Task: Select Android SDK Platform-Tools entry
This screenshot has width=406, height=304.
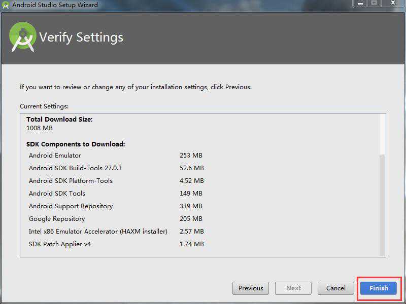Action: point(71,181)
